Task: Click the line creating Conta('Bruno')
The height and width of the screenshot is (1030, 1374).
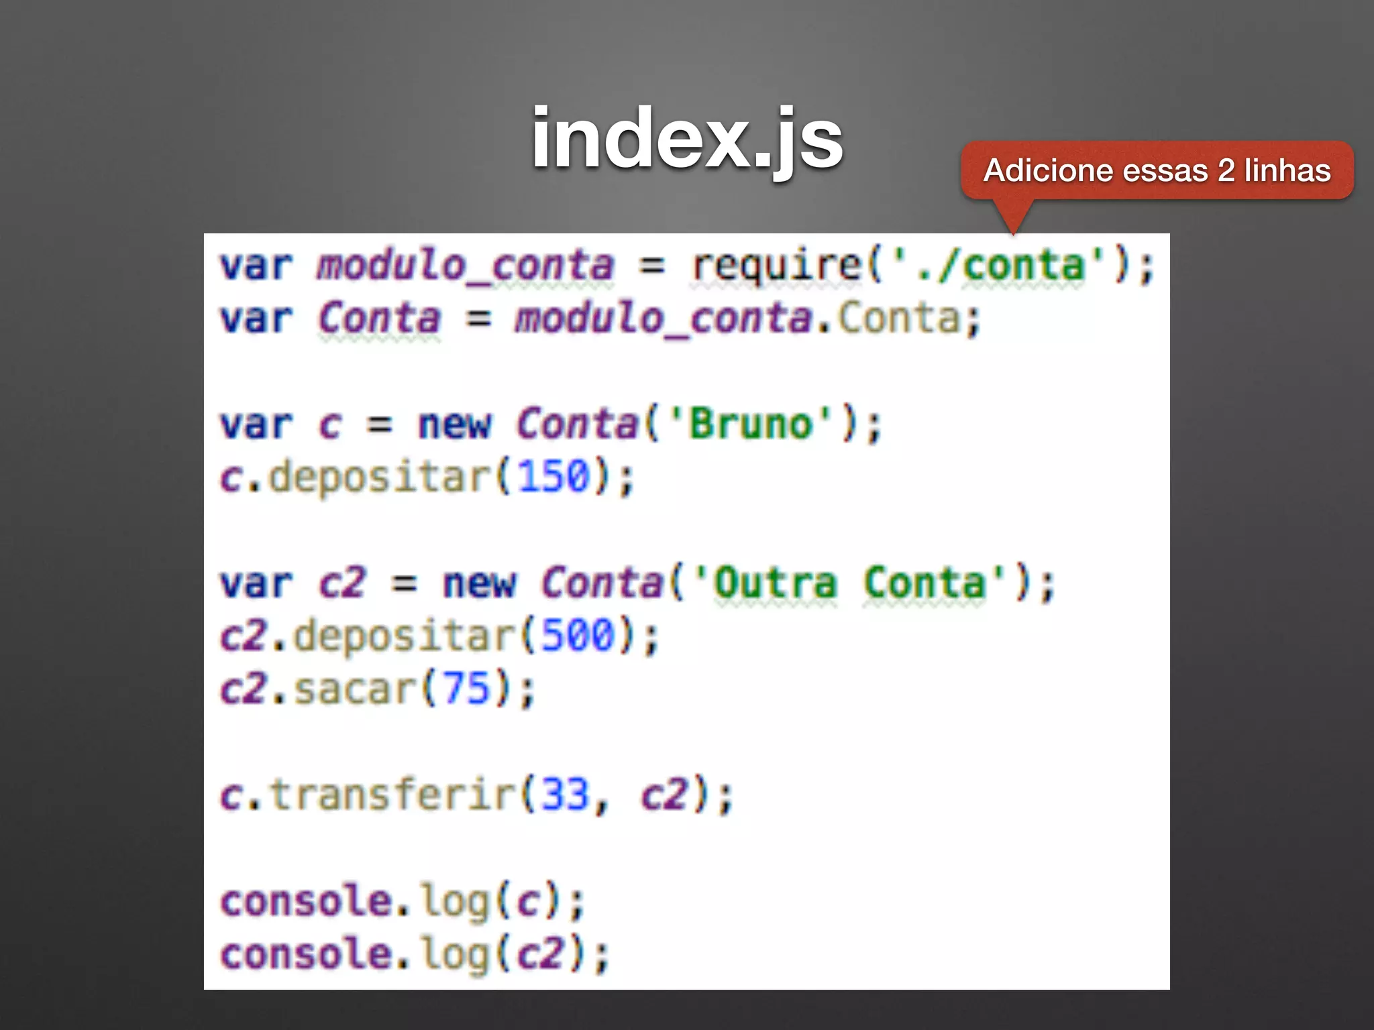Action: click(550, 425)
